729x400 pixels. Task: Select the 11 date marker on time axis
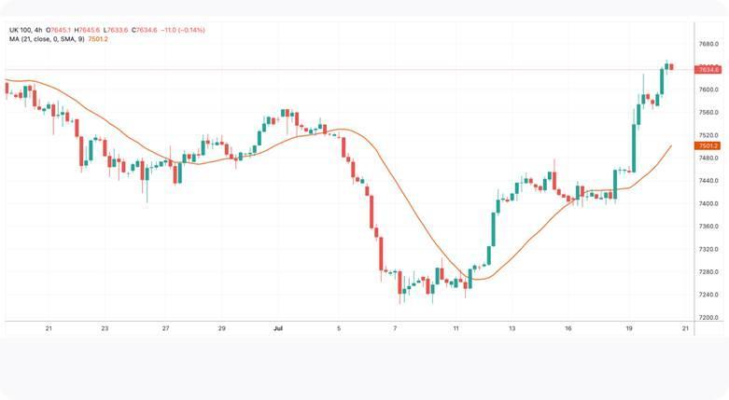point(456,328)
